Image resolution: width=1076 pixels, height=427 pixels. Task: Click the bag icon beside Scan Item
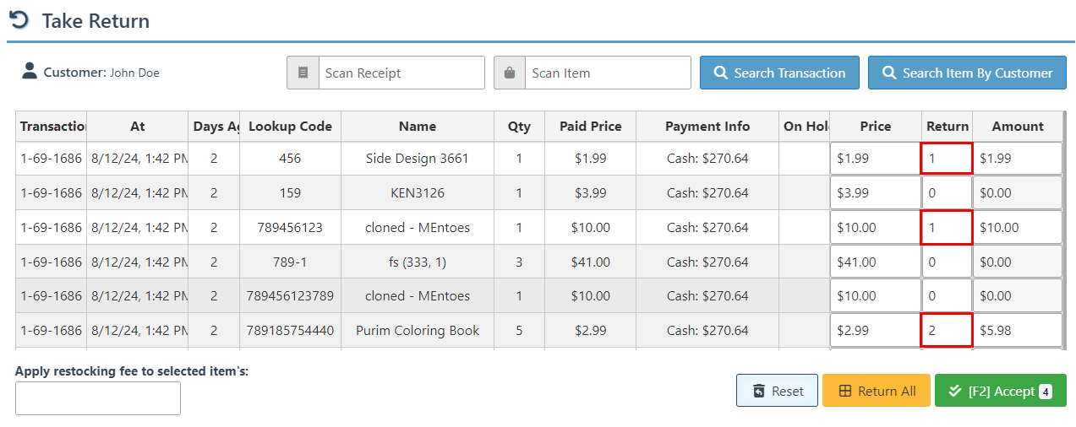[510, 73]
